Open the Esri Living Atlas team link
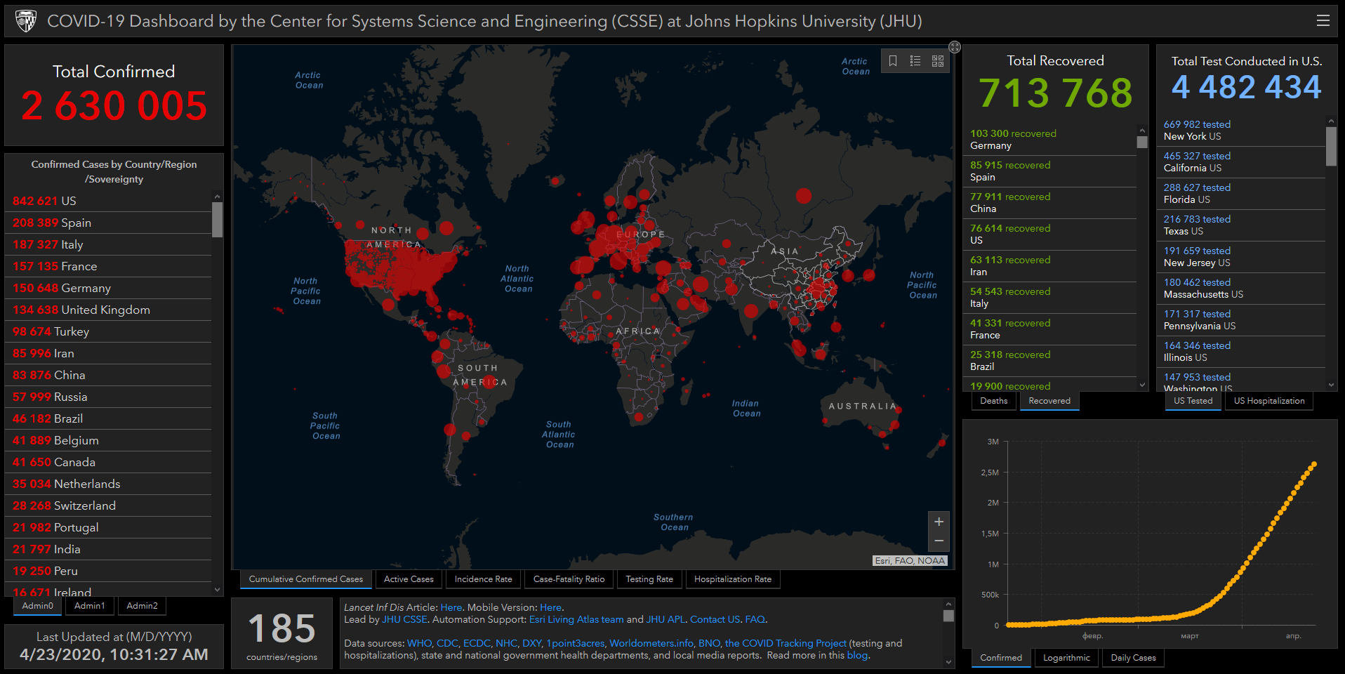The height and width of the screenshot is (674, 1345). pyautogui.click(x=576, y=619)
